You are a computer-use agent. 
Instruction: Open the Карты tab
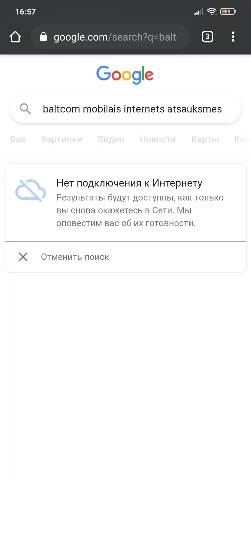pos(205,139)
